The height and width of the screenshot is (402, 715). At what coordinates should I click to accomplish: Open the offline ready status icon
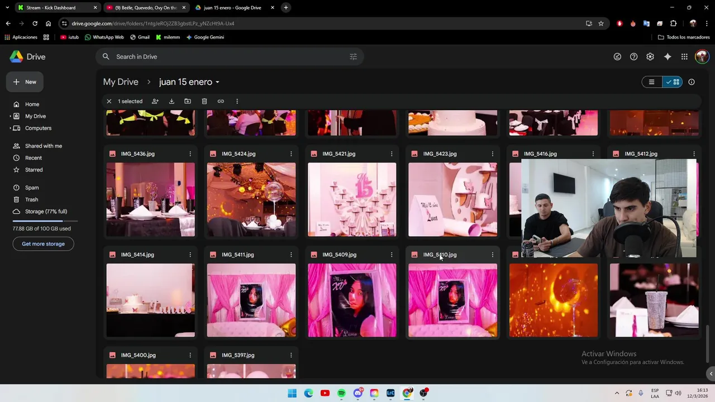point(617,56)
